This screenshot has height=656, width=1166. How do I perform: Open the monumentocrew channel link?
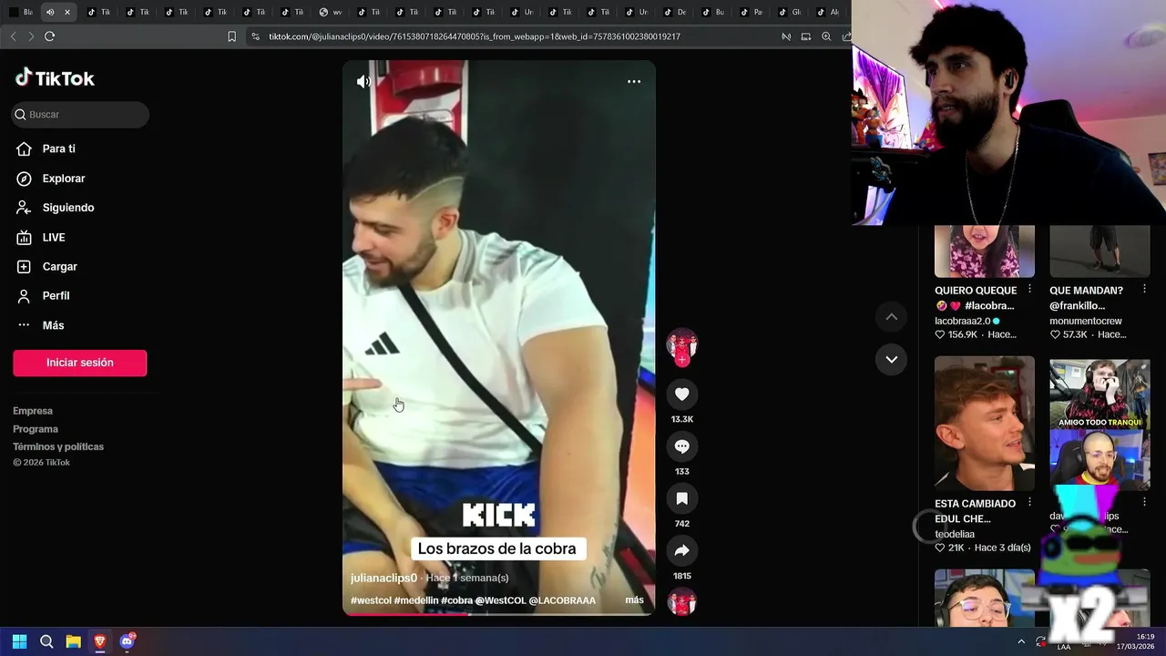[x=1086, y=321]
